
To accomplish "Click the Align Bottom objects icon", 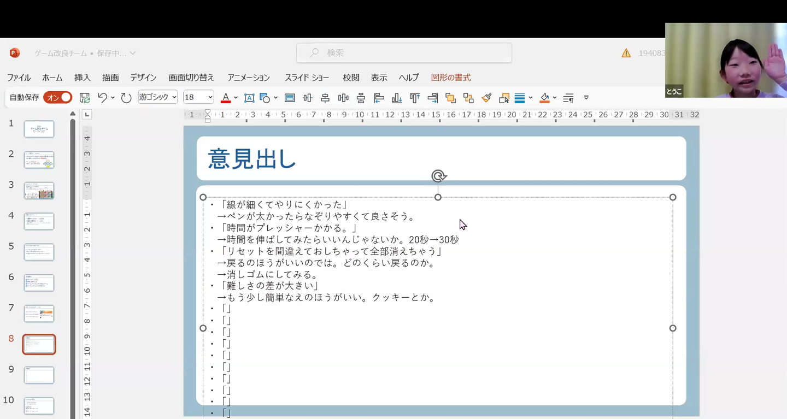I will 397,98.
